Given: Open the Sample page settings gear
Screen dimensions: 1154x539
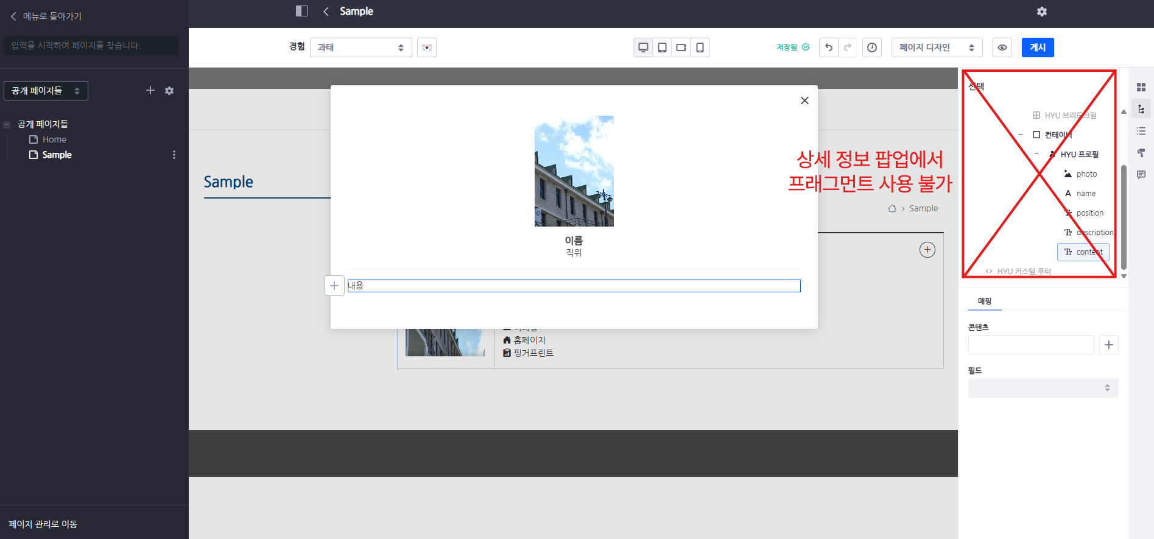Looking at the screenshot, I should pos(1041,12).
